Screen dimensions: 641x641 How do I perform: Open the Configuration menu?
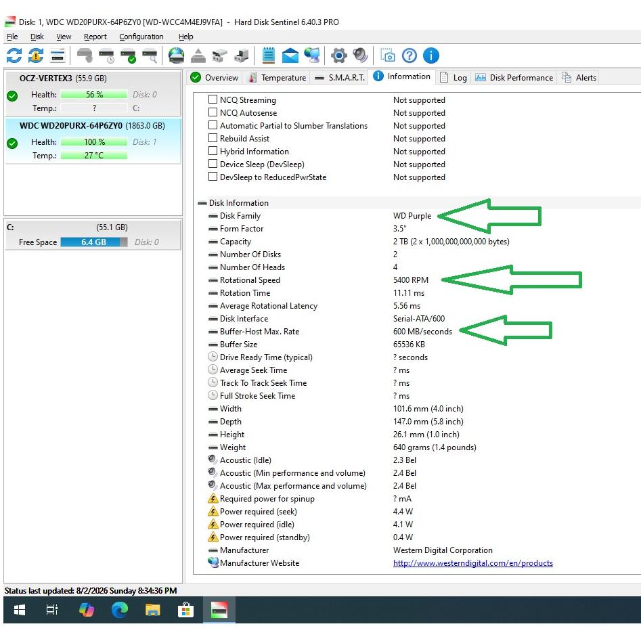[x=141, y=37]
